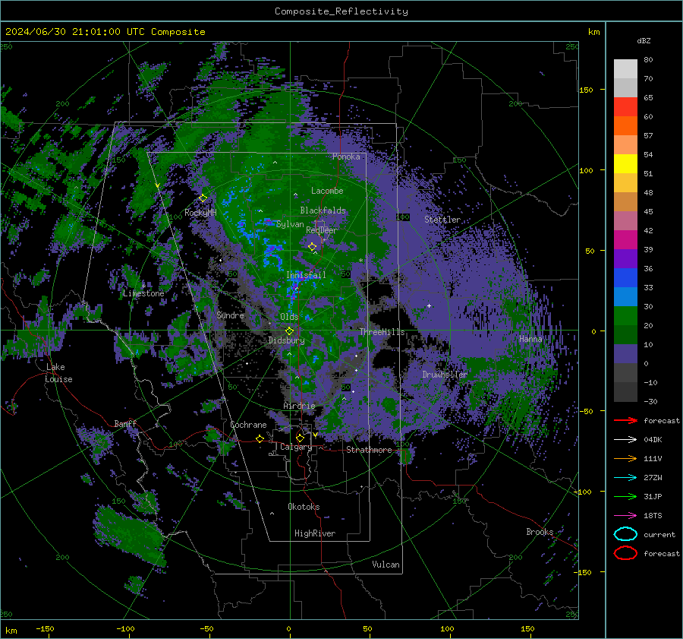Click the red forecast ellipse icon
Viewport: 683px width, 639px height.
pos(625,553)
